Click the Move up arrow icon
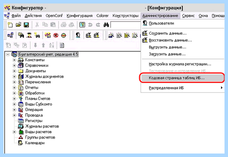This screenshot has width=228, height=157. pos(43,45)
